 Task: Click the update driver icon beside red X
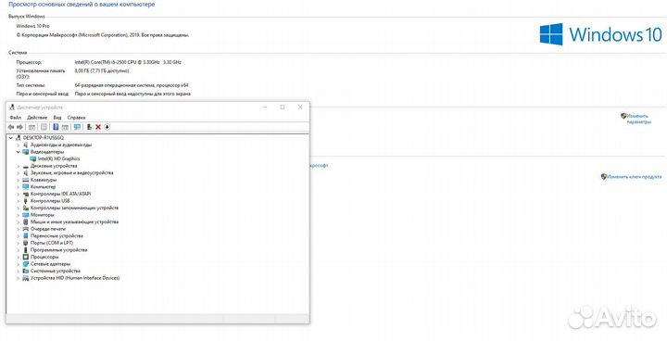[x=89, y=127]
